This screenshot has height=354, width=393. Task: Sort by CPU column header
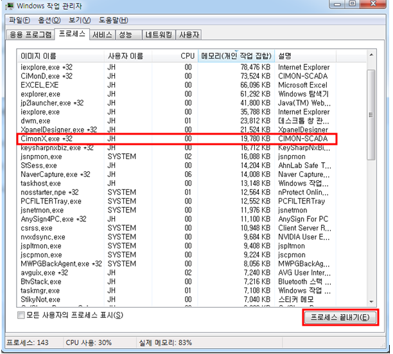(175, 56)
